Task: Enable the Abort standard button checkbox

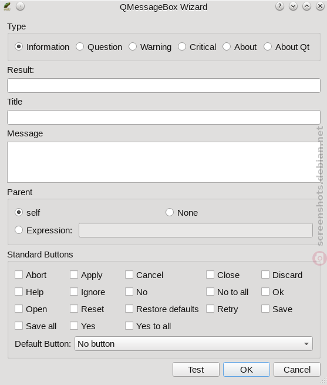Action: point(31,274)
